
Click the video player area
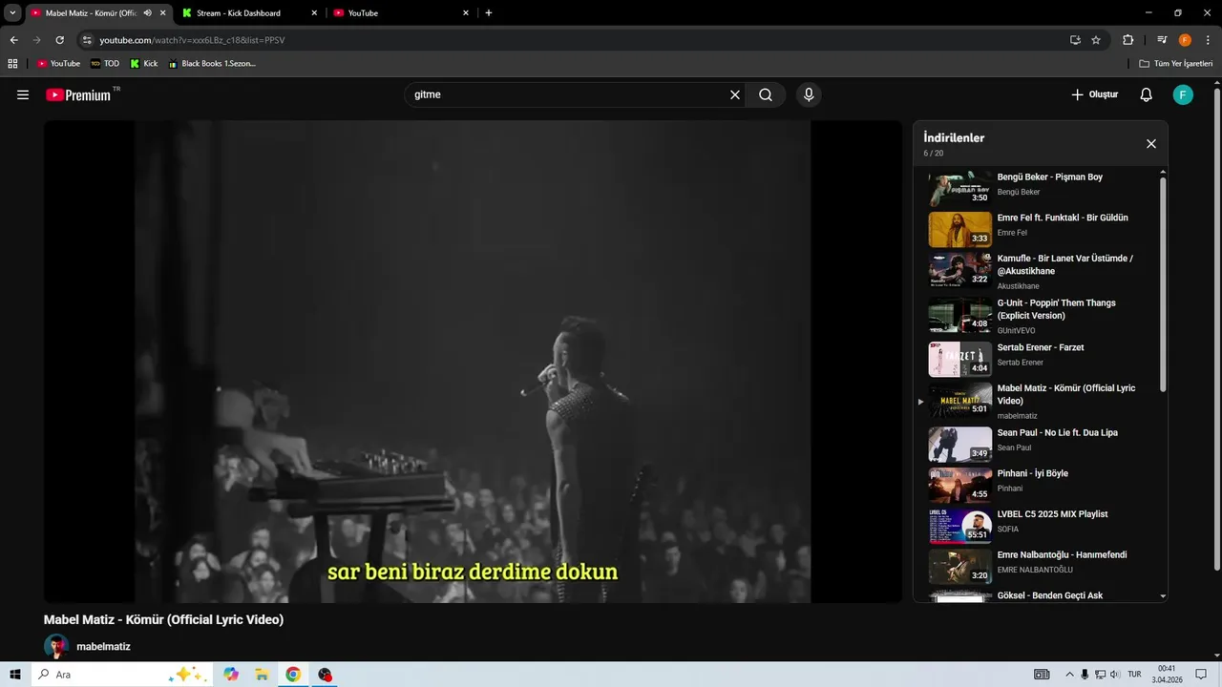coord(473,361)
